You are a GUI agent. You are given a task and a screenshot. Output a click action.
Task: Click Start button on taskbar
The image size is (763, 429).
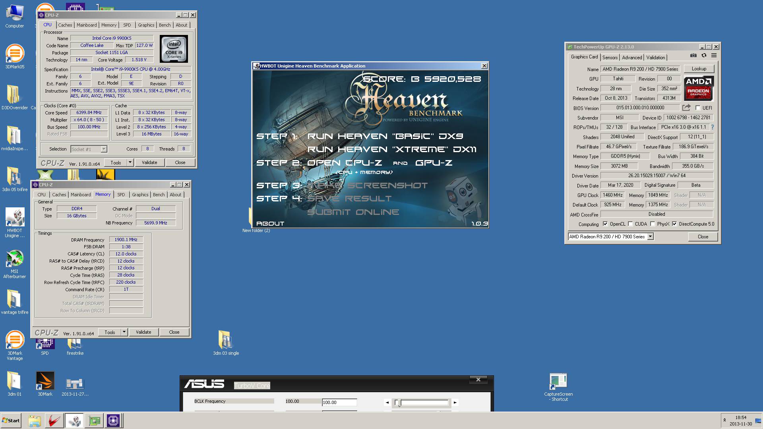pos(11,421)
